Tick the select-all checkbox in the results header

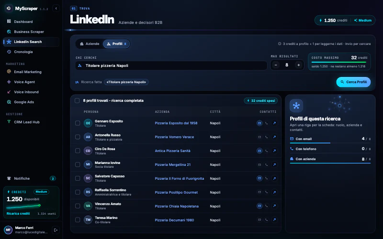77,101
